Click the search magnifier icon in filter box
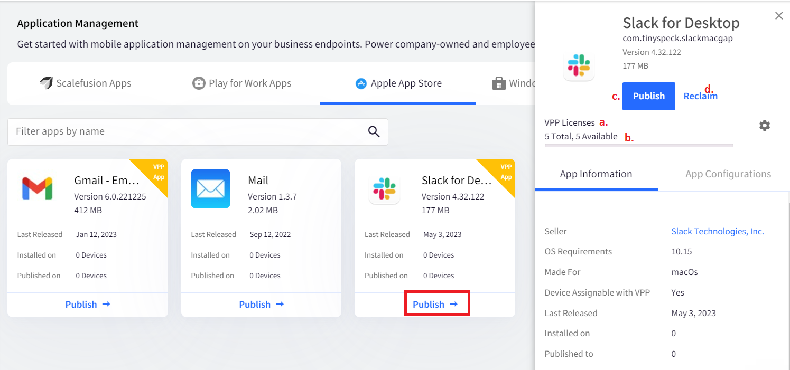Viewport: 790px width, 370px height. click(374, 131)
